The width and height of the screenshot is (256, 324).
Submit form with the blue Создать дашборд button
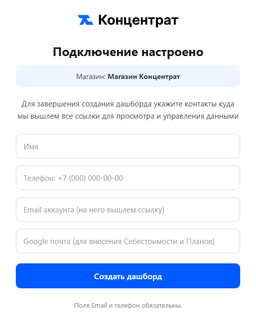pos(128,276)
